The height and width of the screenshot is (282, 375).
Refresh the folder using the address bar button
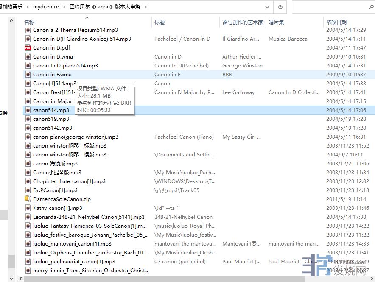(280, 7)
